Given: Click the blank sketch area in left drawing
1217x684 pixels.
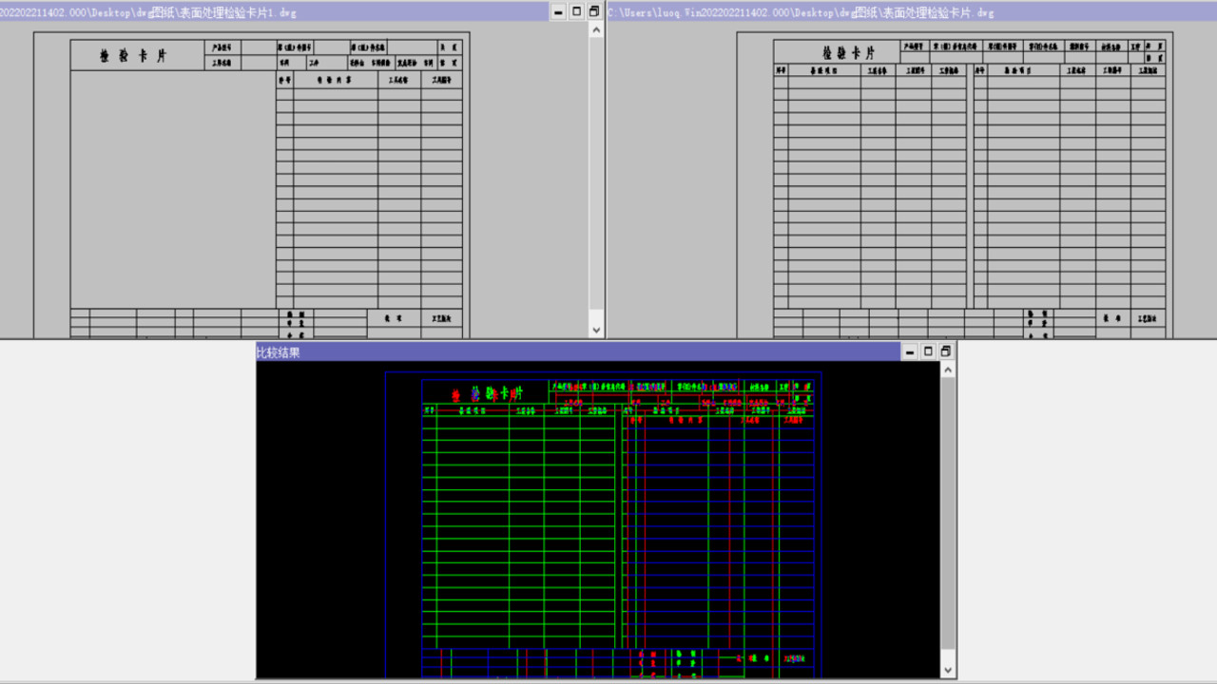Looking at the screenshot, I should 173,190.
